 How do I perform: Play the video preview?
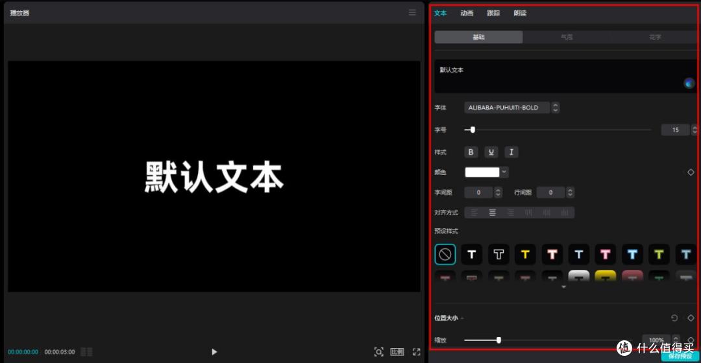point(214,352)
